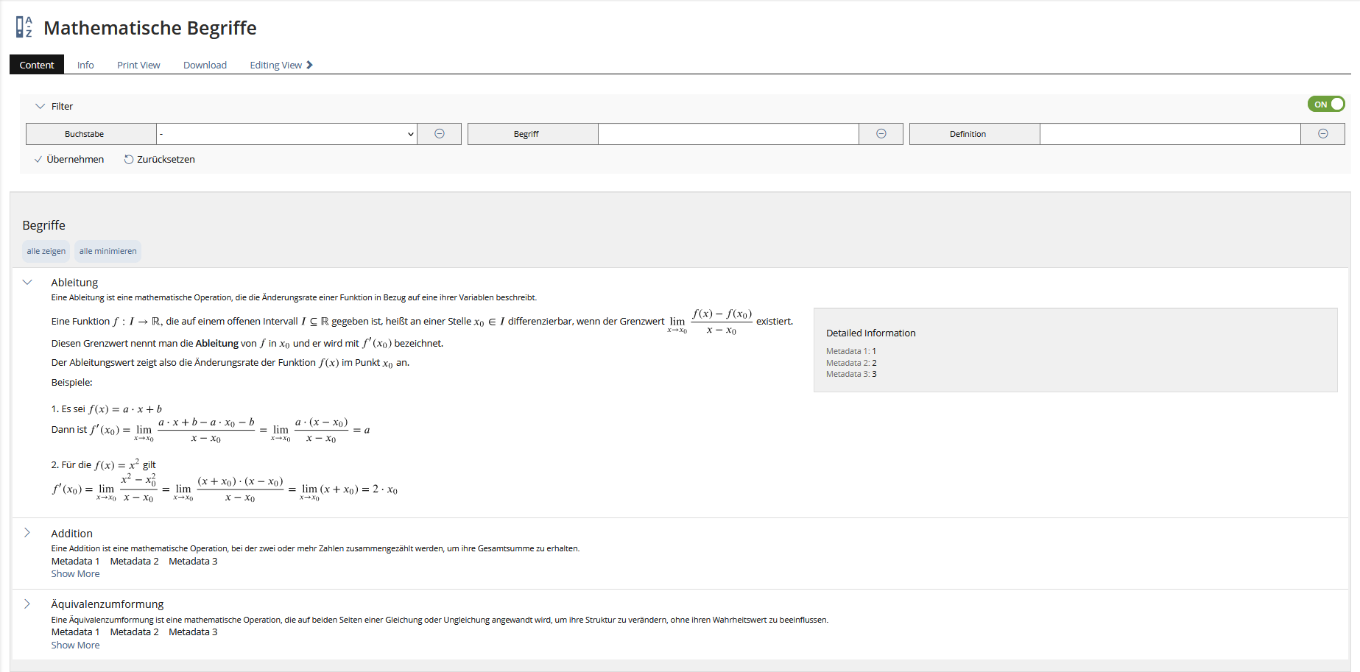Image resolution: width=1360 pixels, height=672 pixels.
Task: Click the 'alle minimieren' button
Action: [x=108, y=251]
